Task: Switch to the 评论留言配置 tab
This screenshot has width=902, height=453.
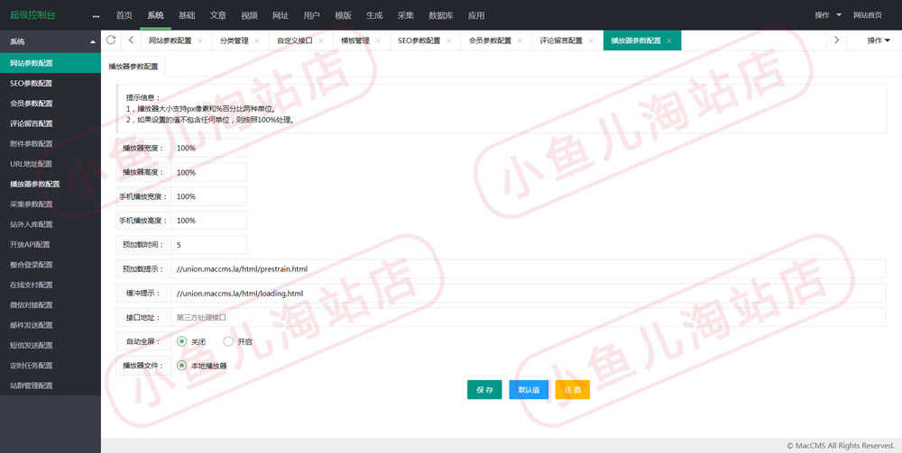Action: click(x=561, y=41)
